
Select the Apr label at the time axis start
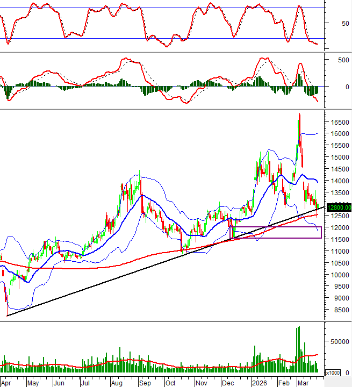point(6,383)
